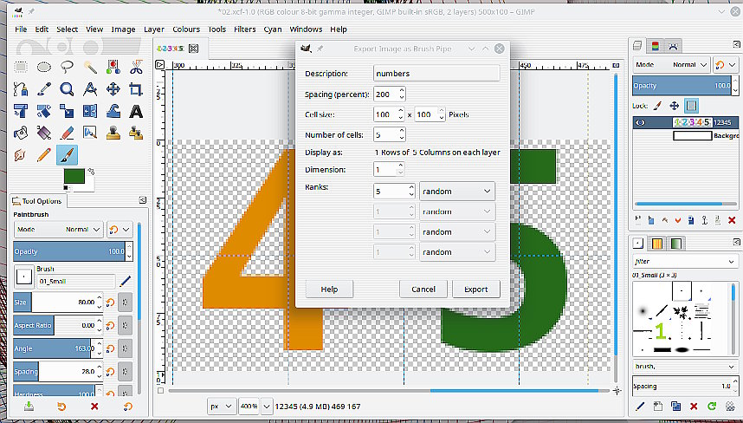This screenshot has width=743, height=423.
Task: Click the green foreground colour swatch
Action: pos(74,176)
